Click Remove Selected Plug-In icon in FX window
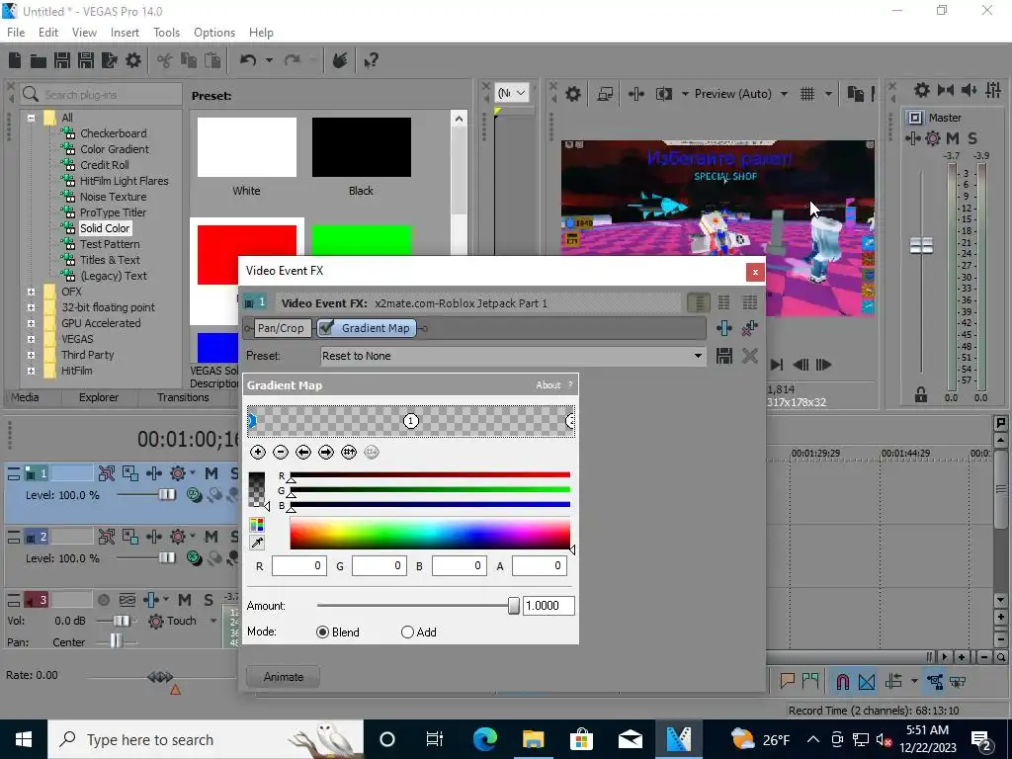This screenshot has height=759, width=1012. click(x=749, y=328)
